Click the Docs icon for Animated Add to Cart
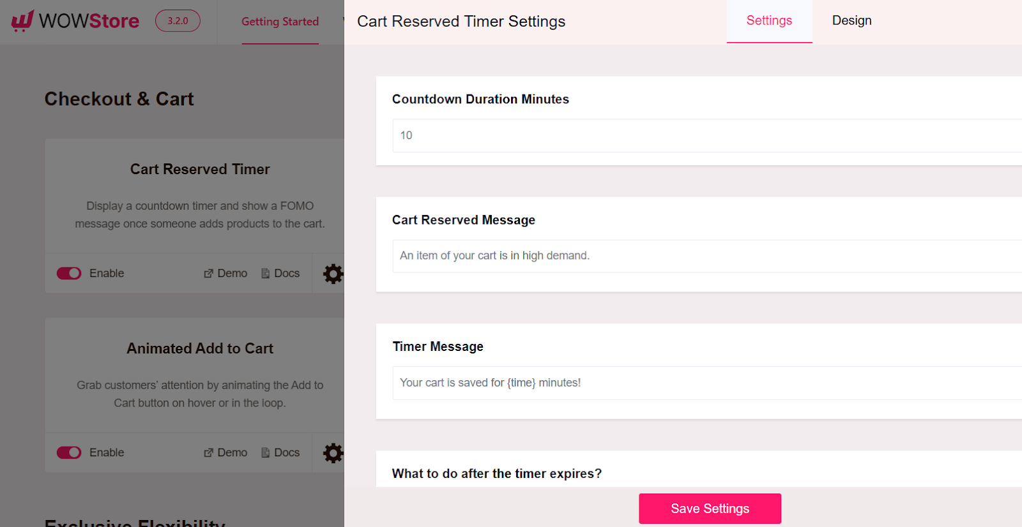The width and height of the screenshot is (1022, 527). pyautogui.click(x=264, y=452)
